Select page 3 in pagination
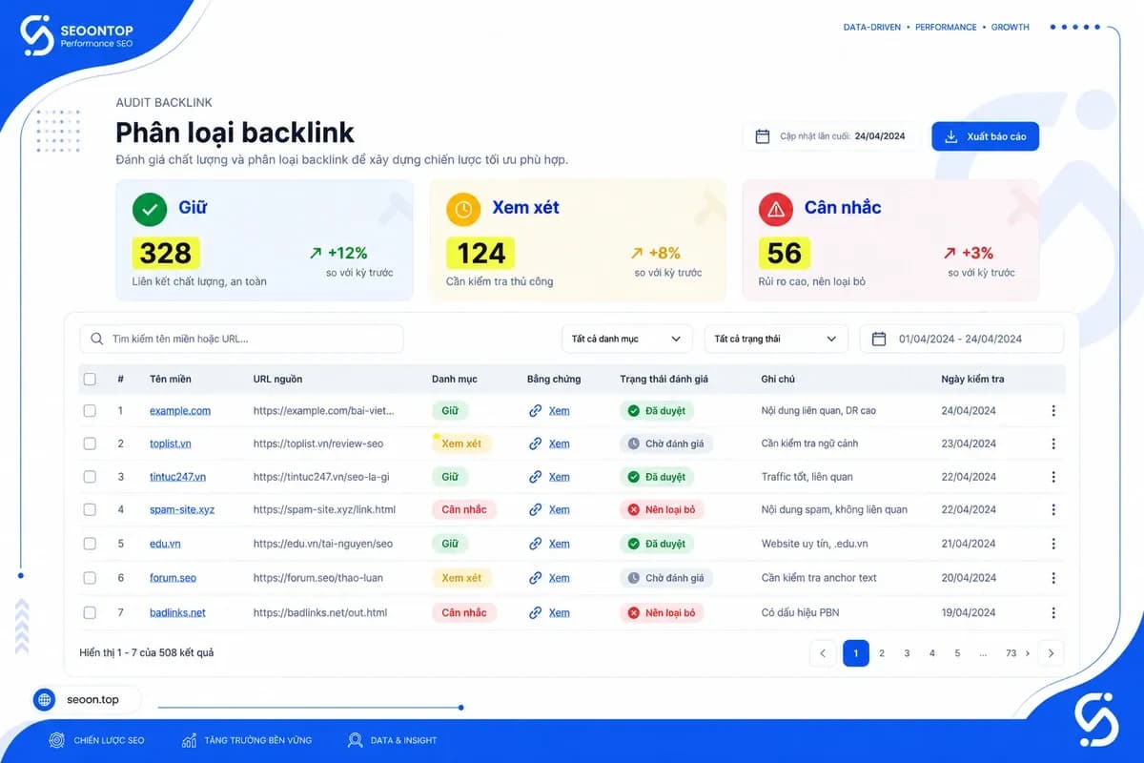This screenshot has width=1144, height=763. pyautogui.click(x=907, y=653)
